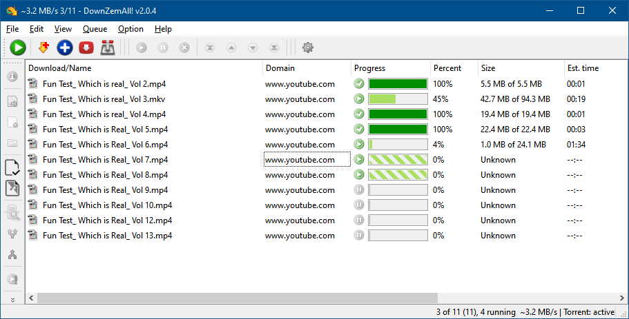Sort by Size column header
Screen dimensions: 629x319
coord(521,68)
